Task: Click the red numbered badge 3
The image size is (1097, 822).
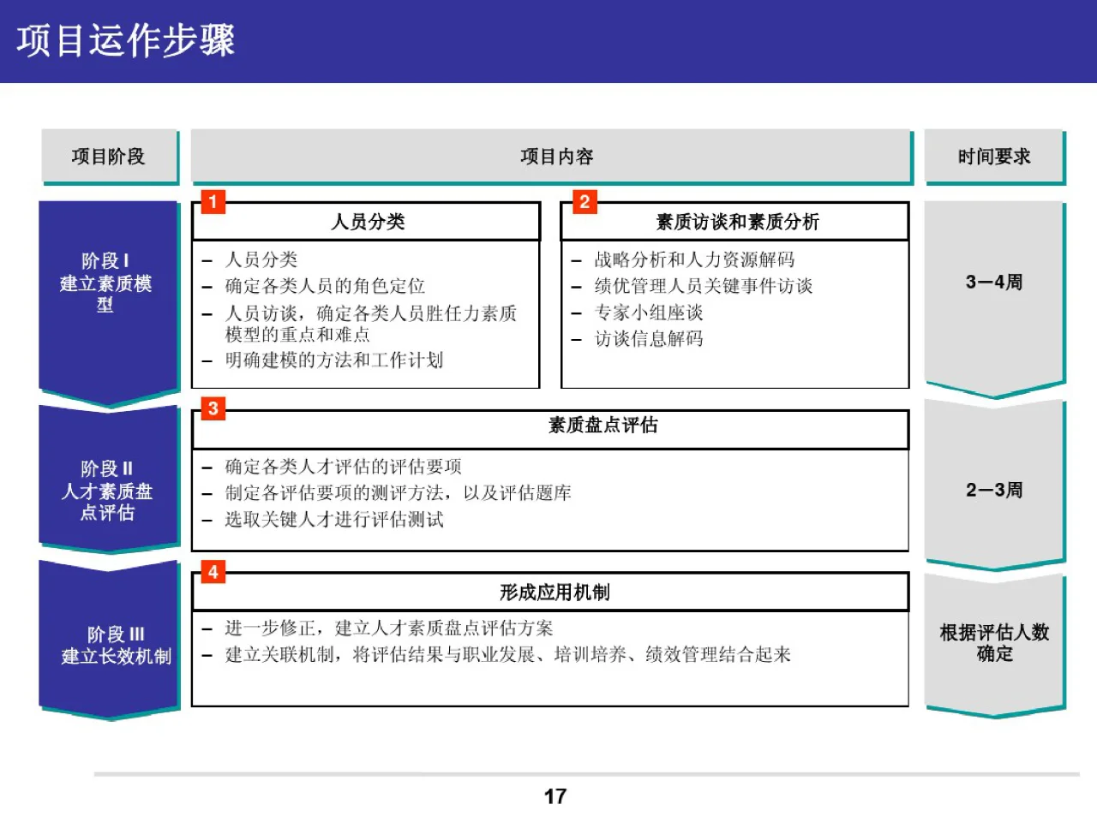Action: [x=213, y=409]
